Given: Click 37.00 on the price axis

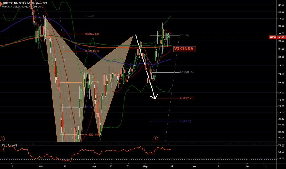Looking at the screenshot, I should pyautogui.click(x=281, y=5).
